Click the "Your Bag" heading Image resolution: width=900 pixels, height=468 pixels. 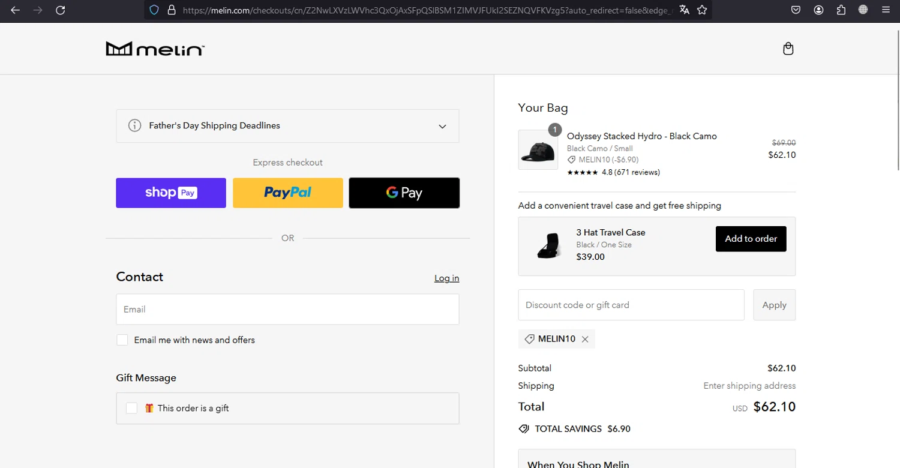(x=543, y=108)
